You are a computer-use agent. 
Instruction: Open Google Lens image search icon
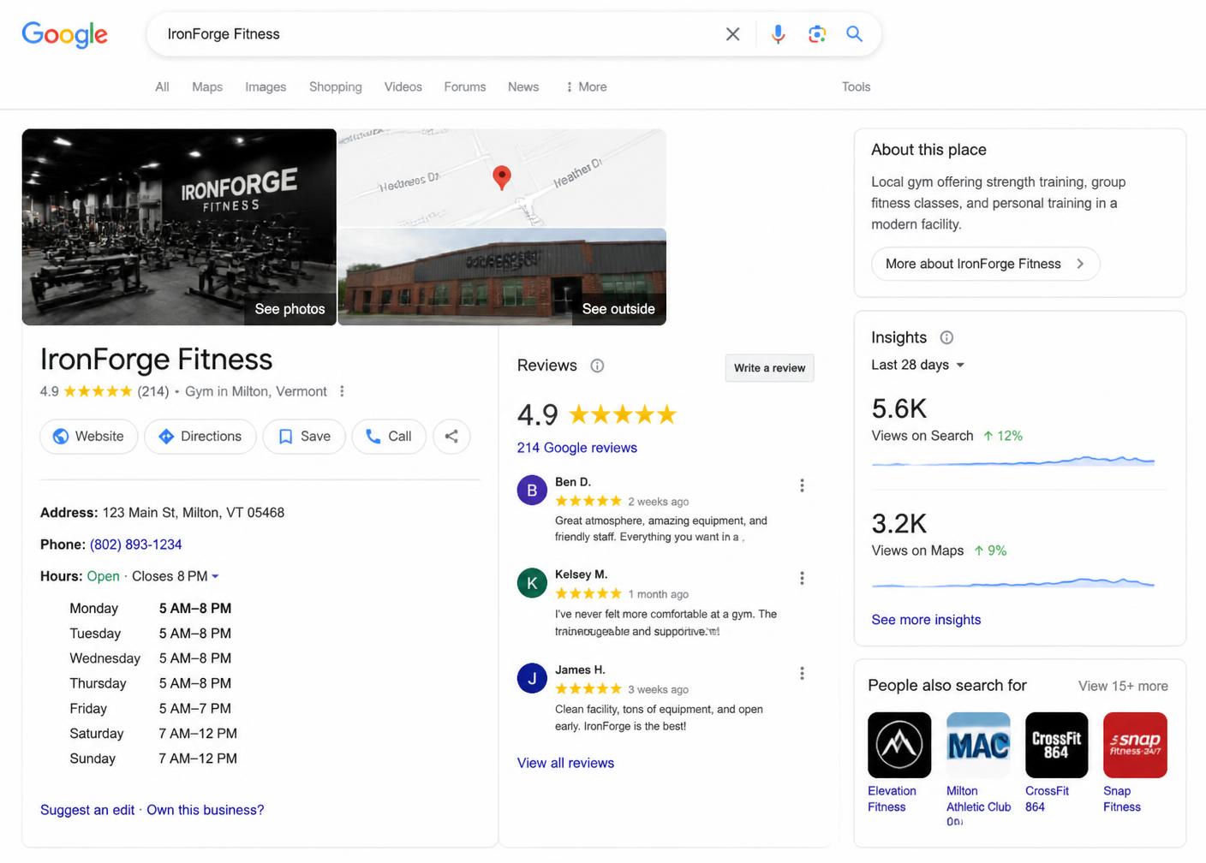817,34
